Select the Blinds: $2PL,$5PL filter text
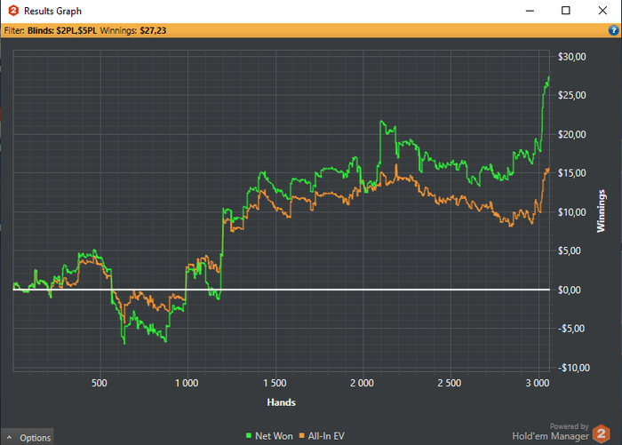 (62, 30)
